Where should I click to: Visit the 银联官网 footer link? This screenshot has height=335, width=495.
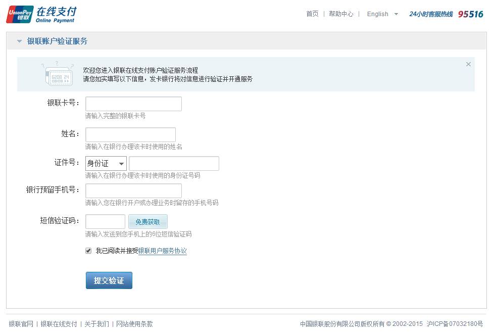click(x=21, y=324)
